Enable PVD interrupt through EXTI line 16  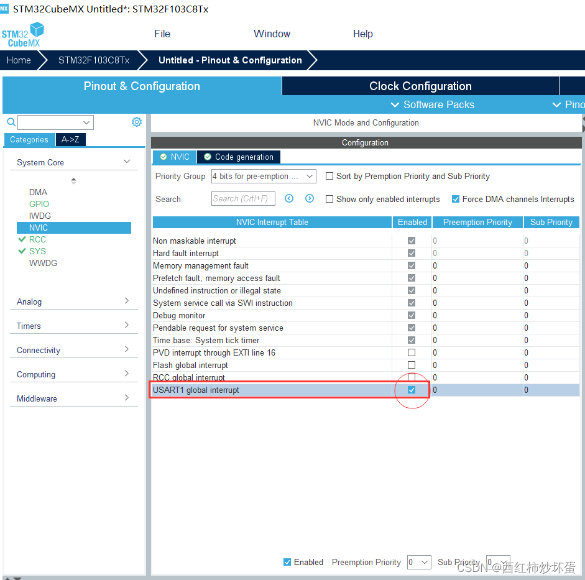412,352
